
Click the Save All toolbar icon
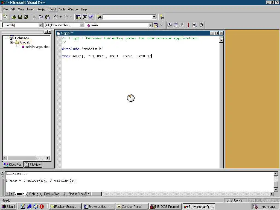pos(26,17)
